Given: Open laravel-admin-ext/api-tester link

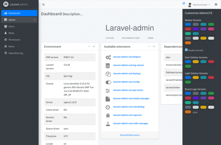Looking at the screenshot, I should tap(128, 90).
